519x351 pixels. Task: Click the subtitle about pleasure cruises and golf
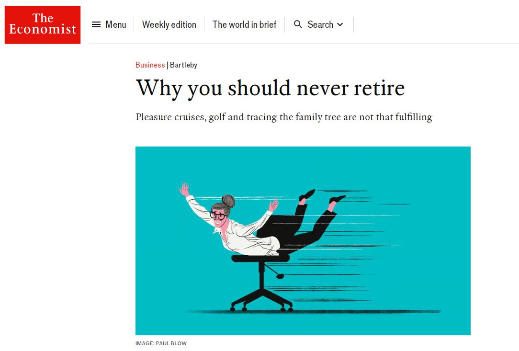pyautogui.click(x=283, y=117)
